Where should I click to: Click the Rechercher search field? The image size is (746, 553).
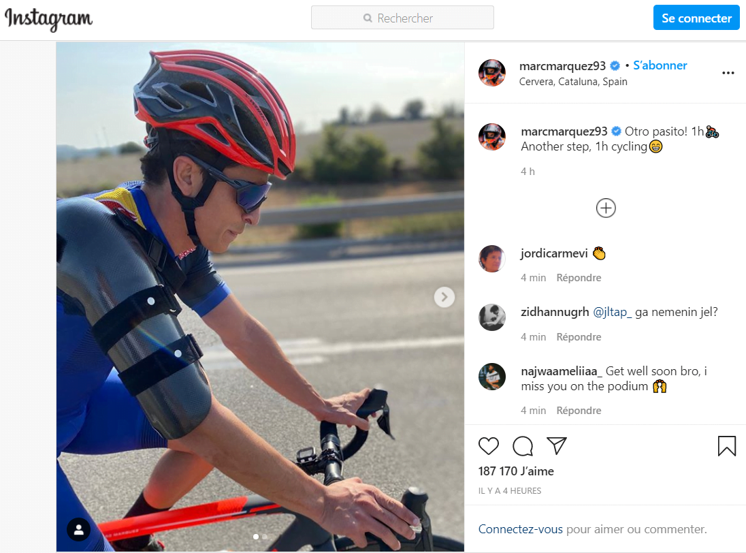(x=402, y=18)
